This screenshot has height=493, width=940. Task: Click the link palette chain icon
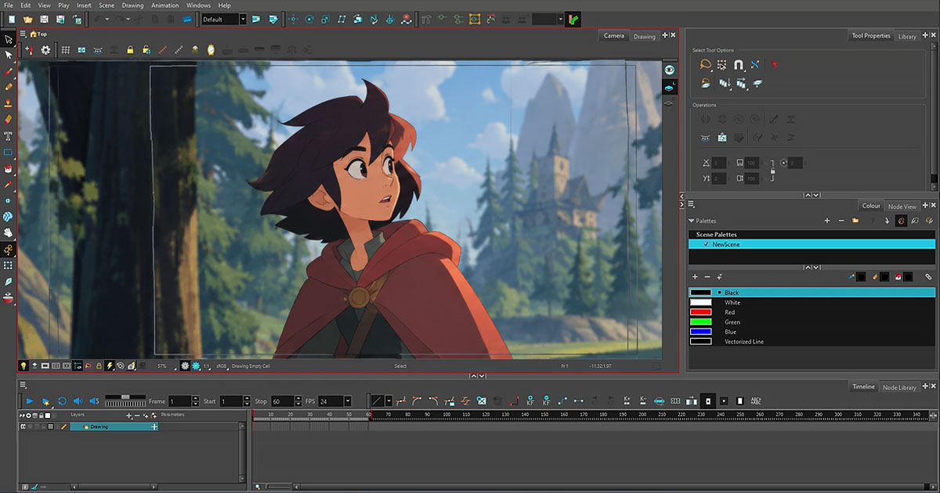pos(929,276)
